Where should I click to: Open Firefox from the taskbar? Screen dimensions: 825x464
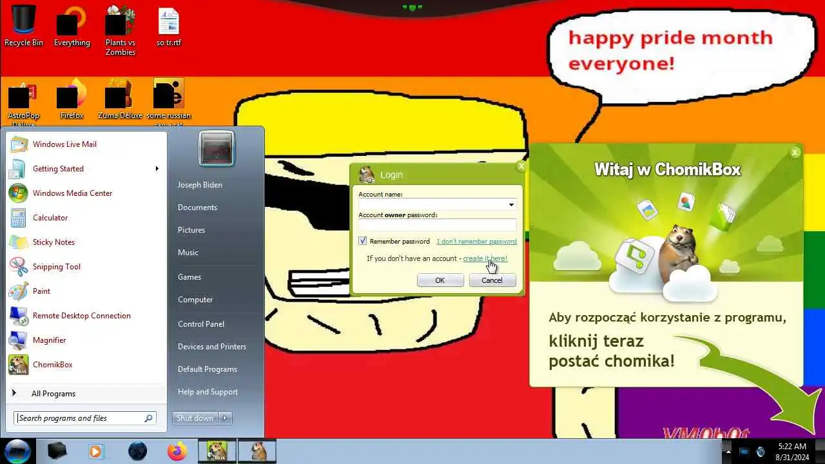click(177, 451)
